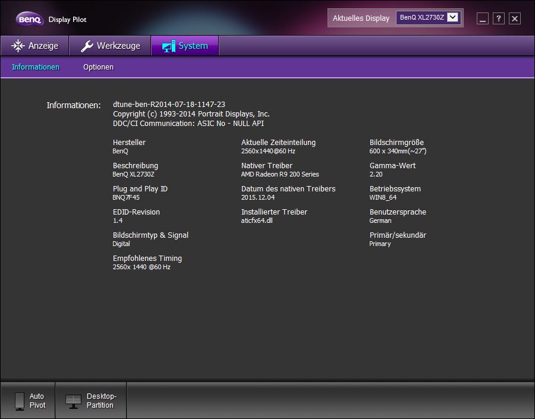Click the Anzeige snowflake icon

pyautogui.click(x=18, y=46)
